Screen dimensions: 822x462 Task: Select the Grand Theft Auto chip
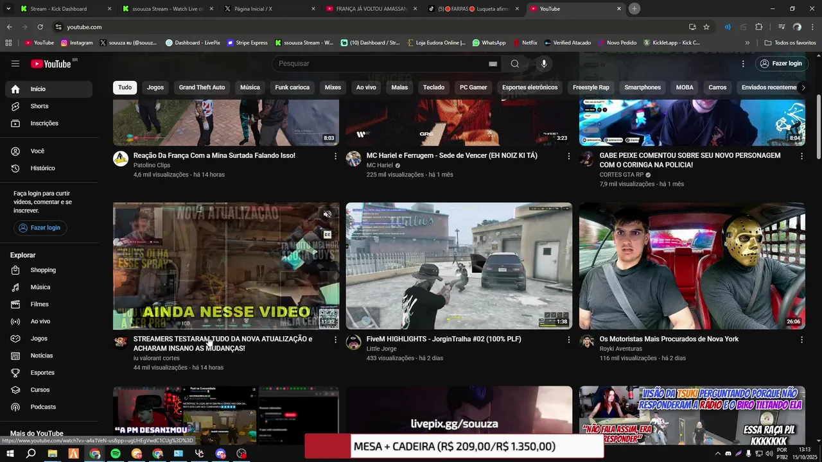(x=202, y=87)
